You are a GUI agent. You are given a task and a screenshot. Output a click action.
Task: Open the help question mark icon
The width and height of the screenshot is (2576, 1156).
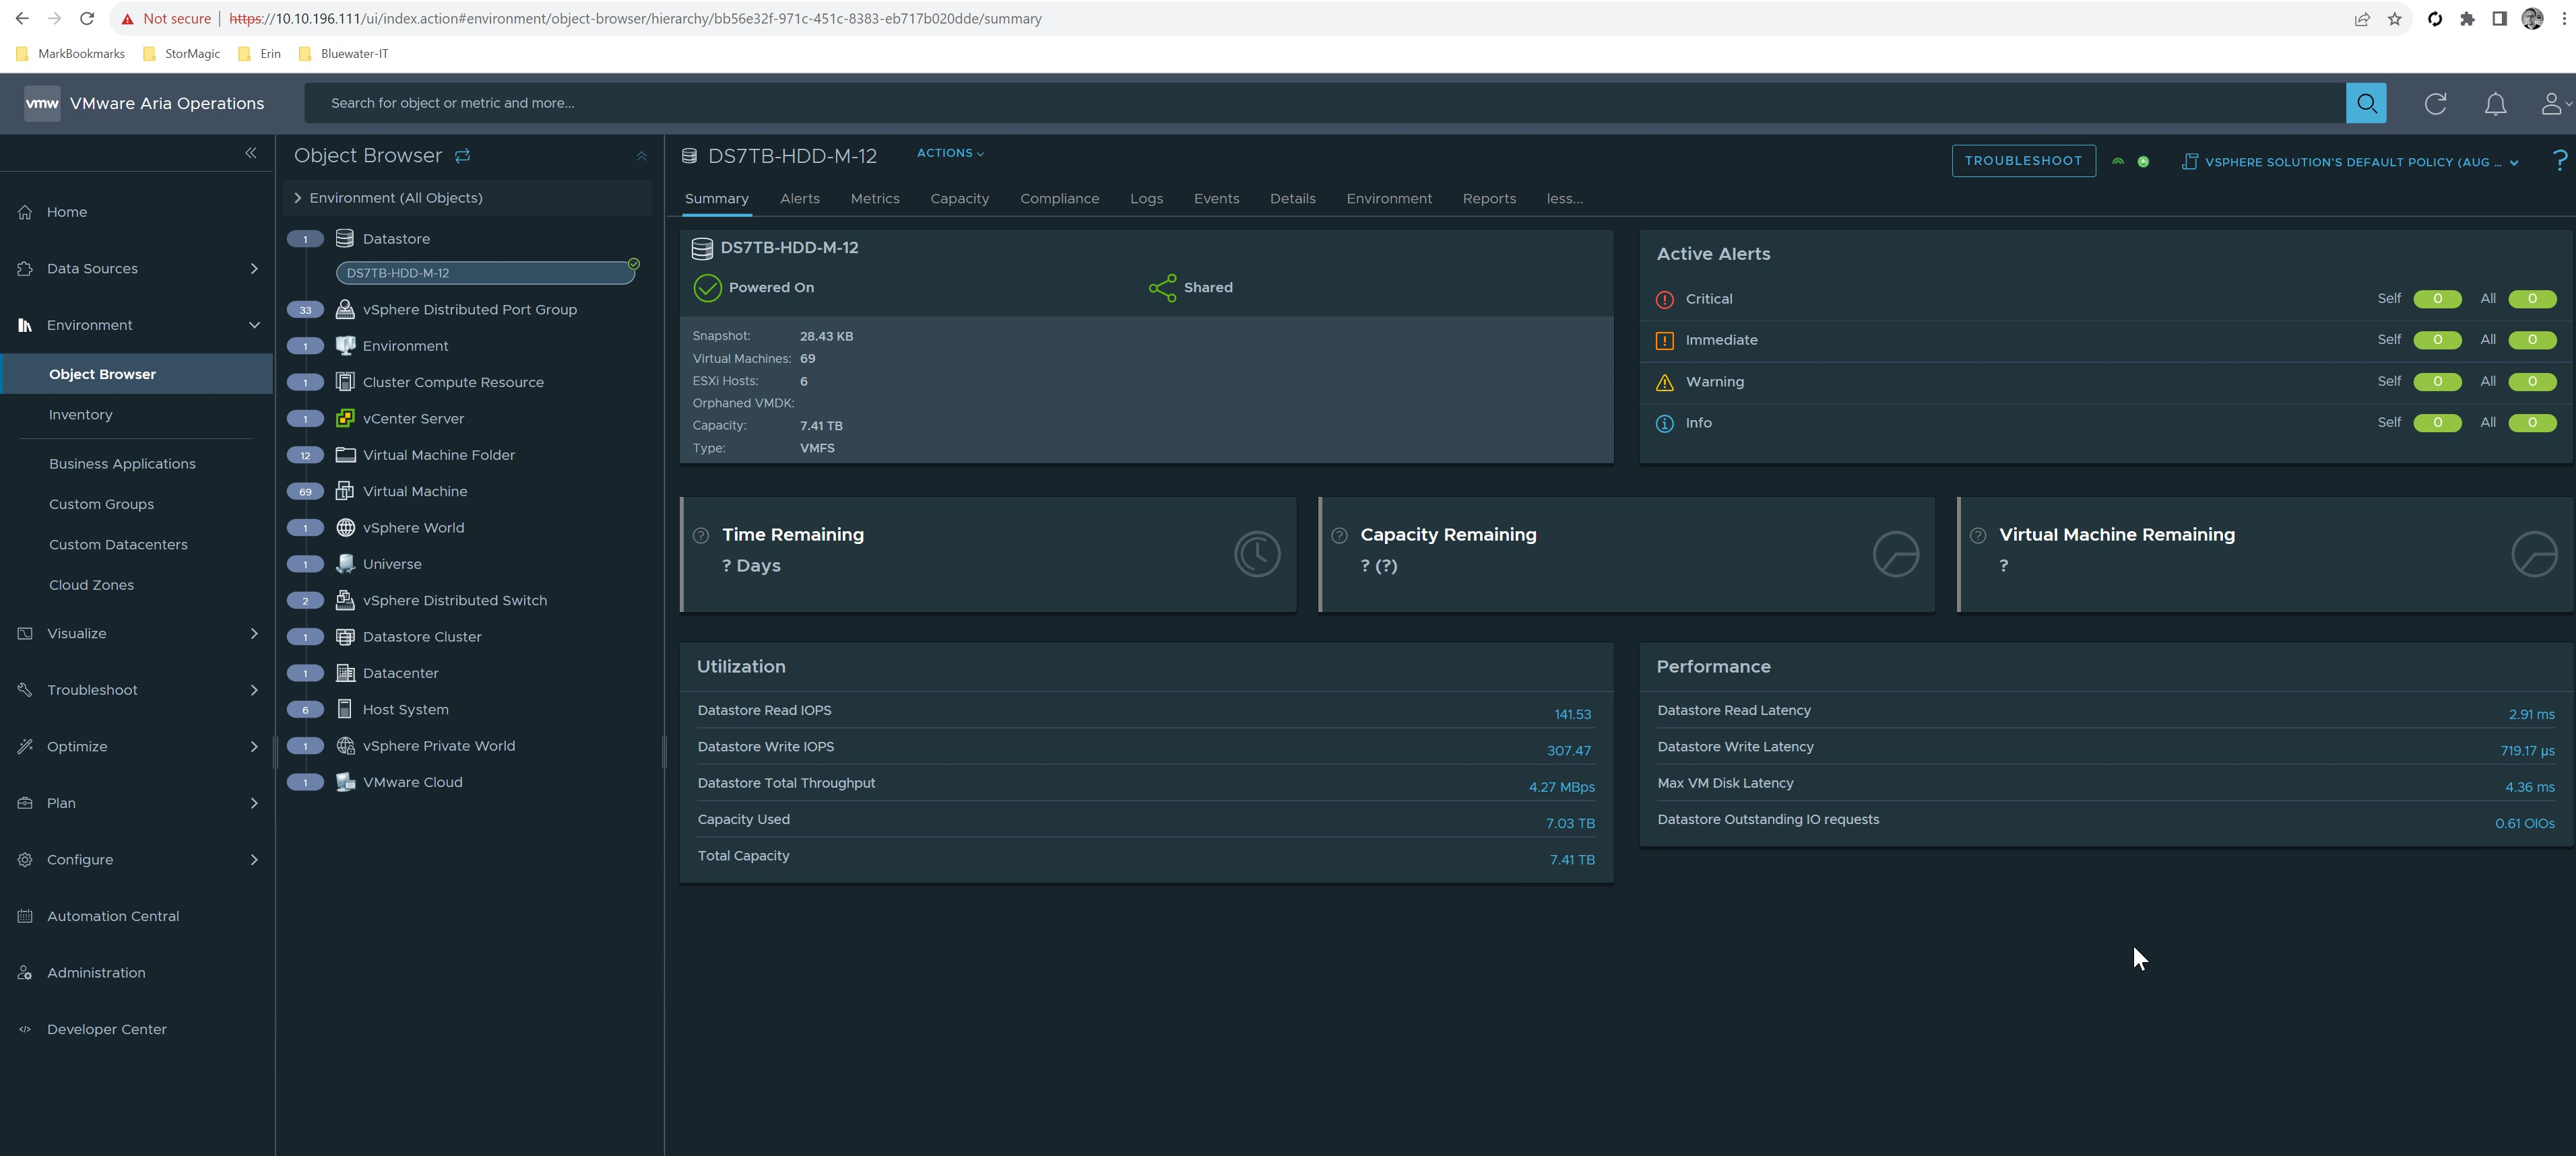(x=2560, y=161)
